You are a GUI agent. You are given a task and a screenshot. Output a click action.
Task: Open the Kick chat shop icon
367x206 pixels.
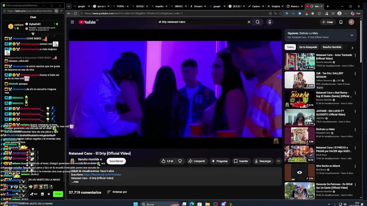(x=42, y=194)
